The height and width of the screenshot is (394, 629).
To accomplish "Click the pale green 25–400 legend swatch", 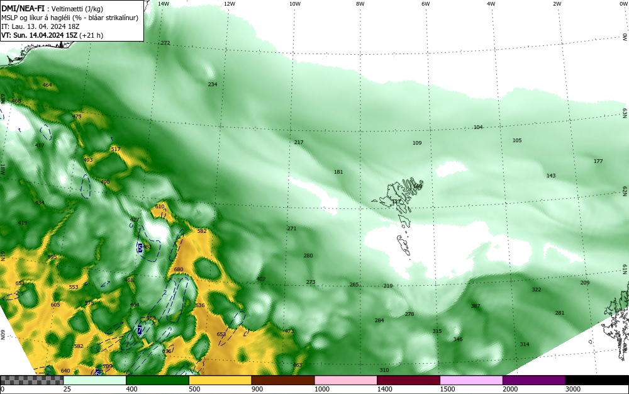I will 95,380.
